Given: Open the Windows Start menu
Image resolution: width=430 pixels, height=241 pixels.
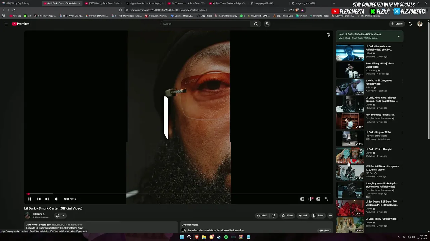Looking at the screenshot, I should (x=182, y=237).
